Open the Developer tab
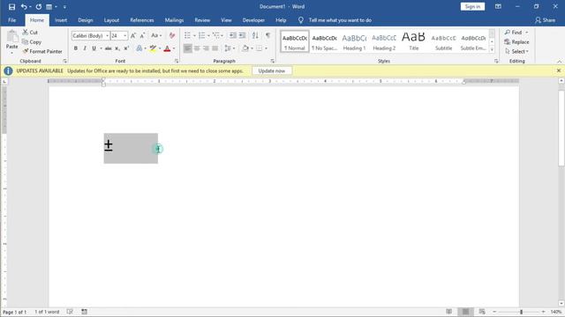Image resolution: width=565 pixels, height=317 pixels. coord(253,20)
